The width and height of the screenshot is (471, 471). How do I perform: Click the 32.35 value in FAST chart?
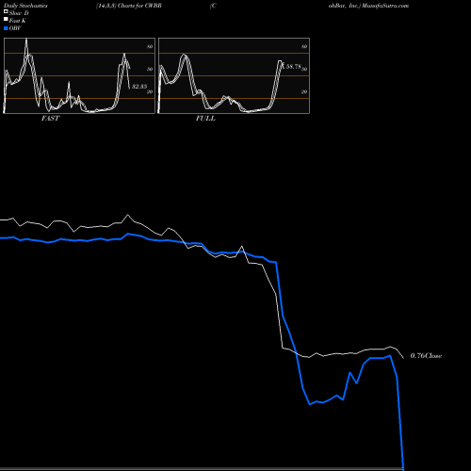tap(139, 87)
